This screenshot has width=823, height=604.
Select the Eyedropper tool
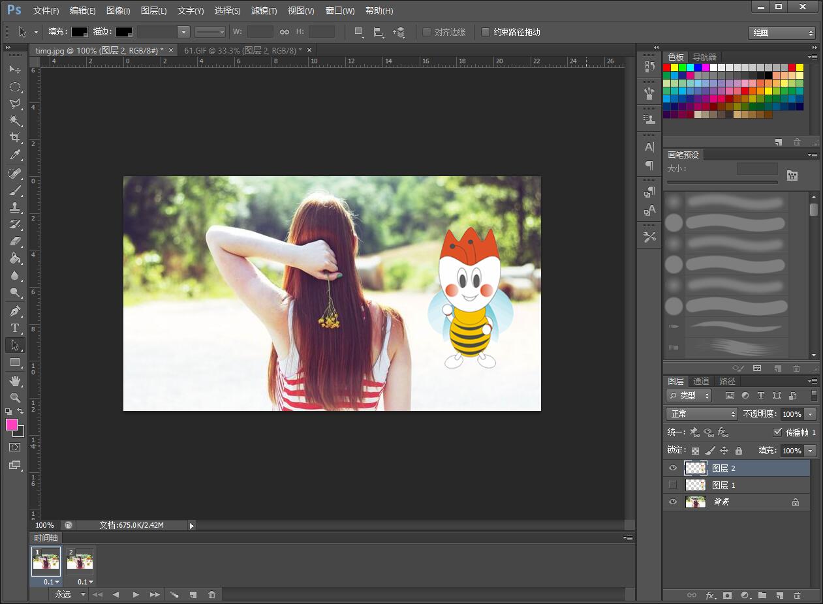tap(15, 155)
